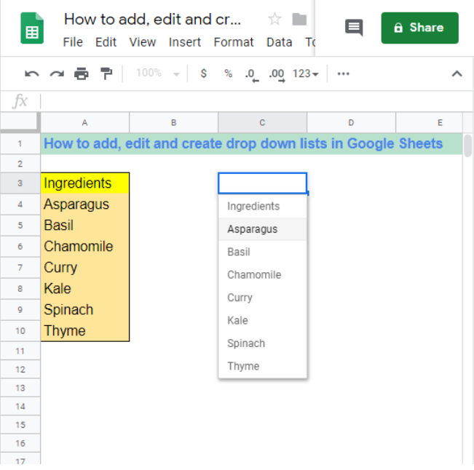This screenshot has width=474, height=470.
Task: Select the Thyme cell in column A
Action: tap(85, 331)
